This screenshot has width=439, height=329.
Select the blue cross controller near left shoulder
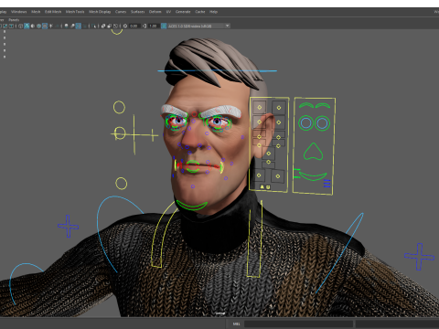coord(69,226)
